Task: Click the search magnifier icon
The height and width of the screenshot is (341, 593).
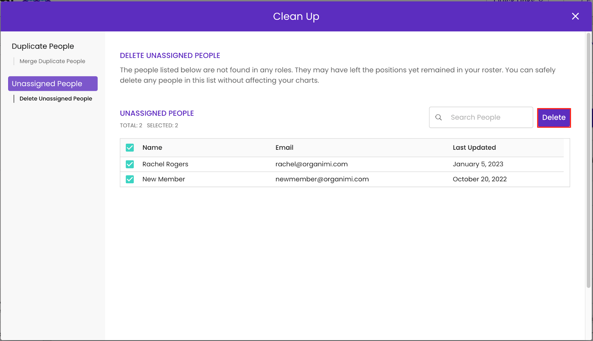Action: point(438,117)
